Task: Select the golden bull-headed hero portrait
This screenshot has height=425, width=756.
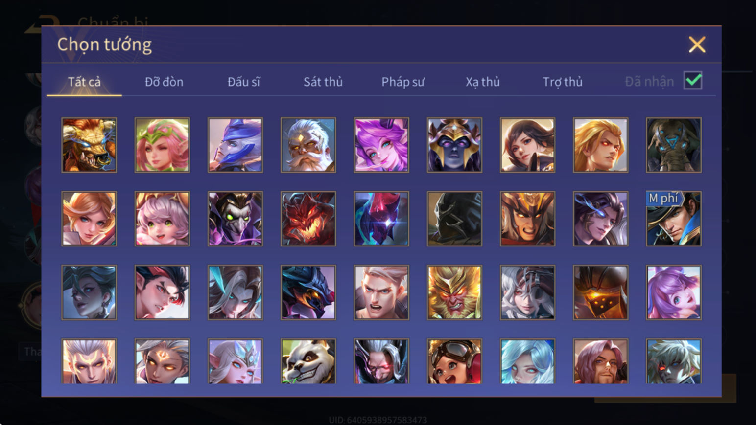Action: [89, 145]
